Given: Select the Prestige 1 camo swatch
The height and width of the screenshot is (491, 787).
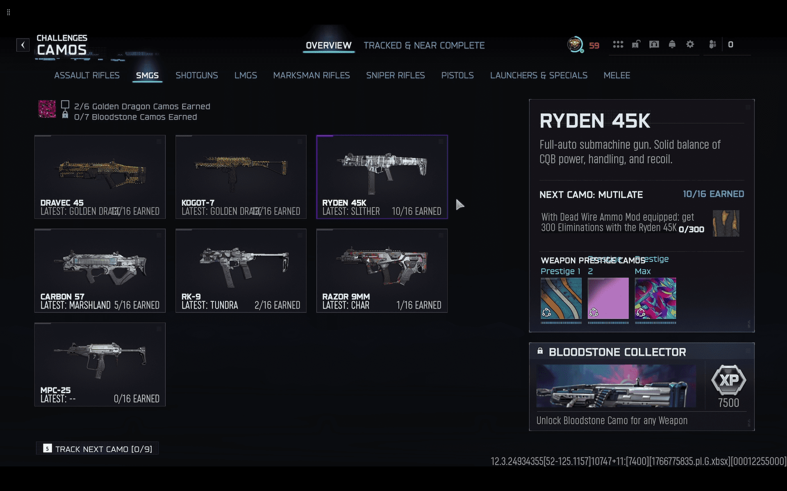Looking at the screenshot, I should (561, 298).
